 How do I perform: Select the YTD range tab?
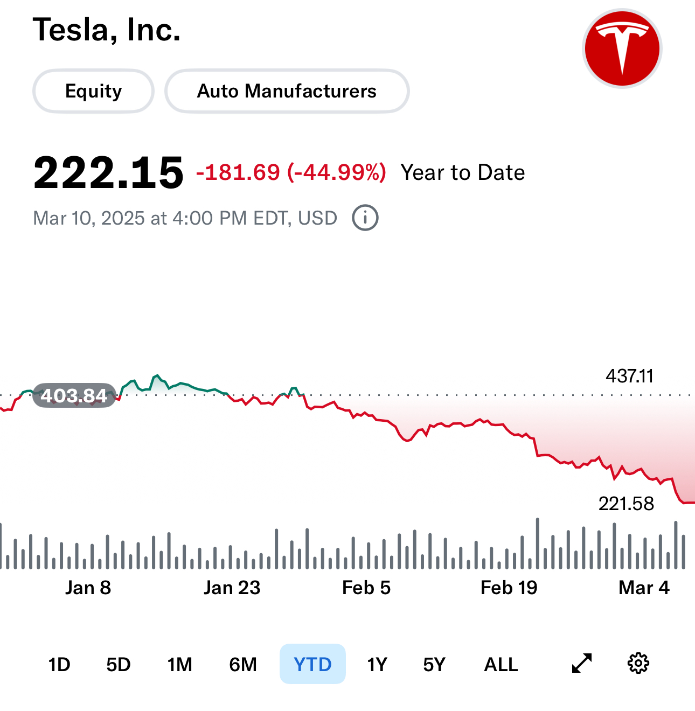coord(312,664)
